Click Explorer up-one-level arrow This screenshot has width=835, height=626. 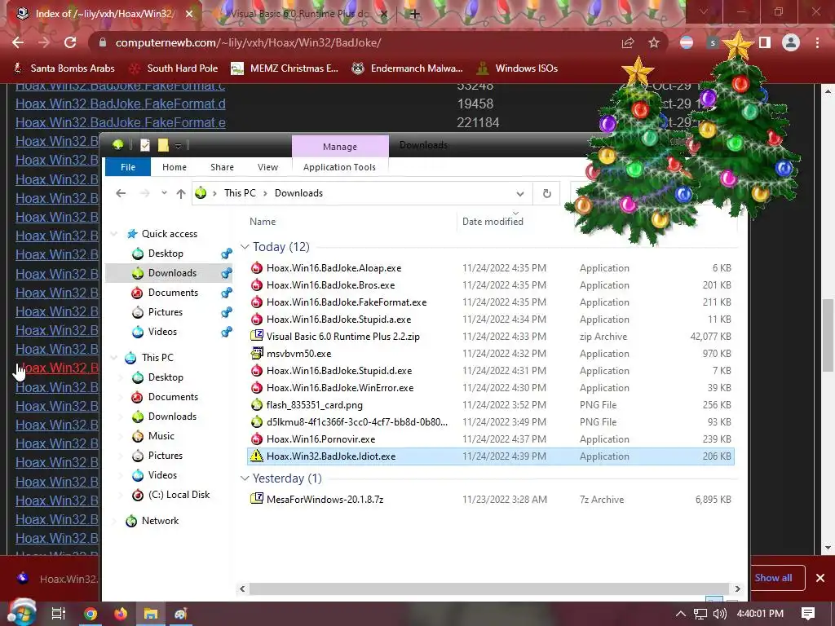tap(181, 194)
